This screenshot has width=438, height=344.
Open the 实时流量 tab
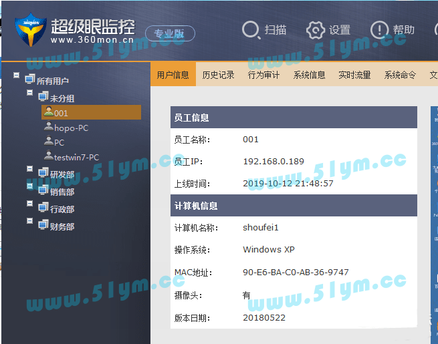point(354,75)
